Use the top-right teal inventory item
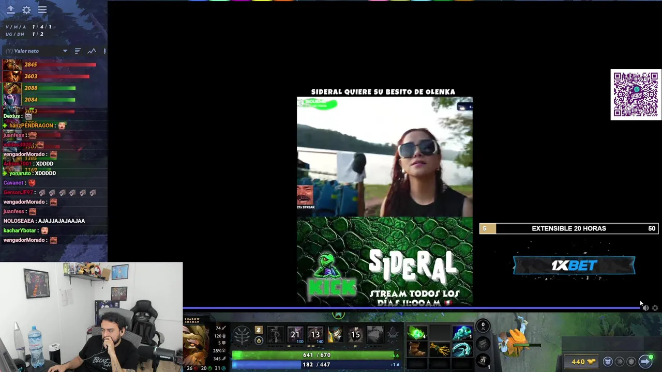 [462, 333]
